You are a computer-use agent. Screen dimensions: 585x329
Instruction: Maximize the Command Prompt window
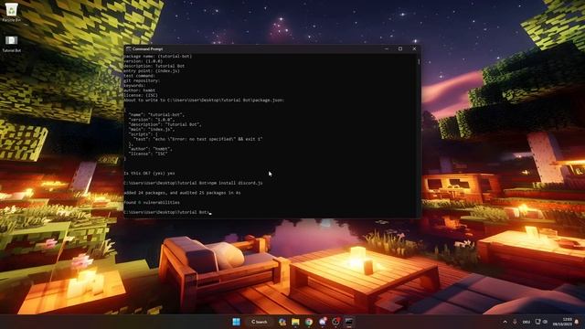click(x=400, y=48)
